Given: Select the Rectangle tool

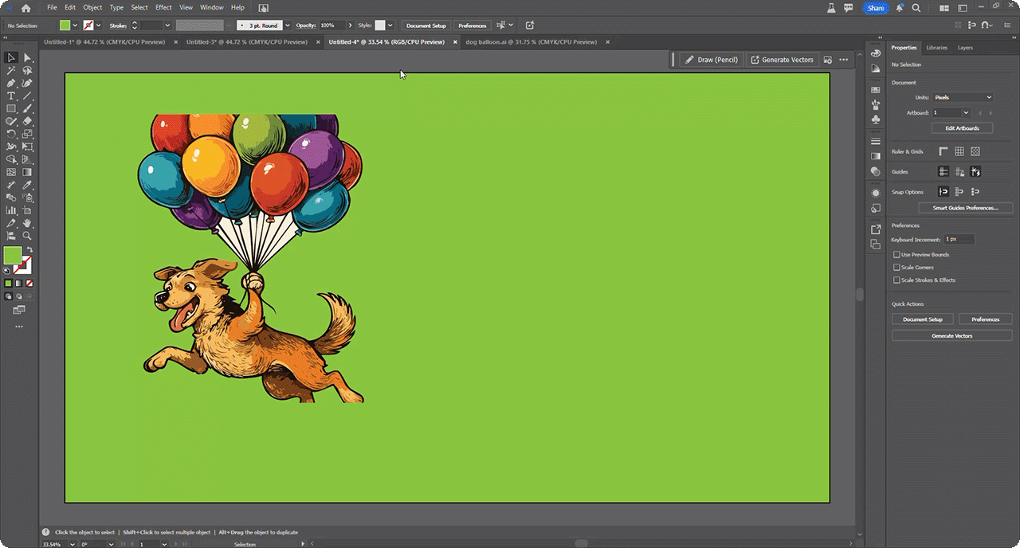Looking at the screenshot, I should click(11, 108).
